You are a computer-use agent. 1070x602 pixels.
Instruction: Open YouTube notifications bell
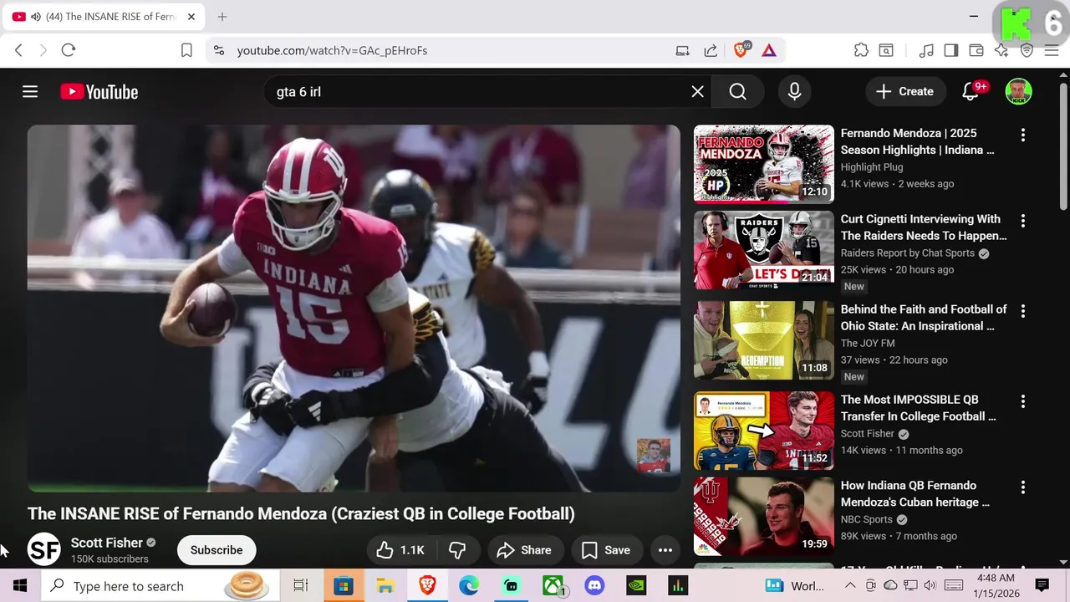pyautogui.click(x=971, y=92)
